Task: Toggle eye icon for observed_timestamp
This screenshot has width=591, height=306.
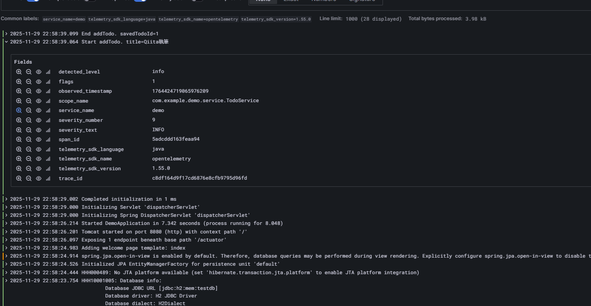Action: [x=39, y=91]
